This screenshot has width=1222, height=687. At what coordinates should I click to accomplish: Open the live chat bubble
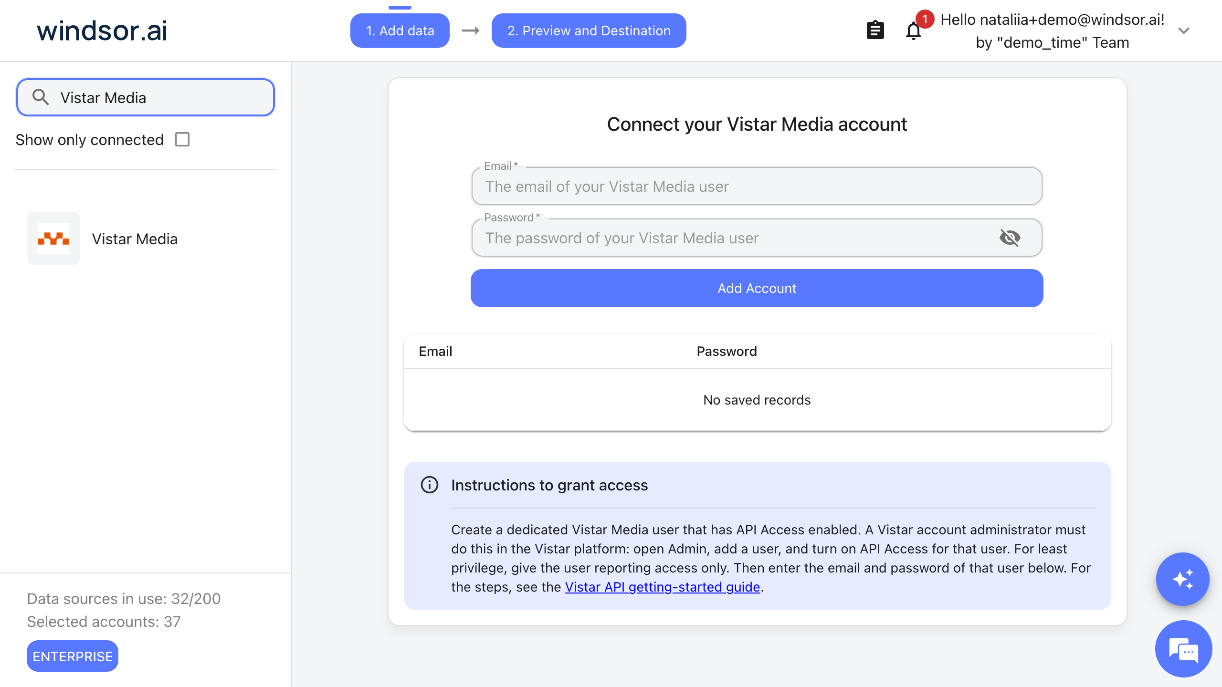tap(1183, 649)
